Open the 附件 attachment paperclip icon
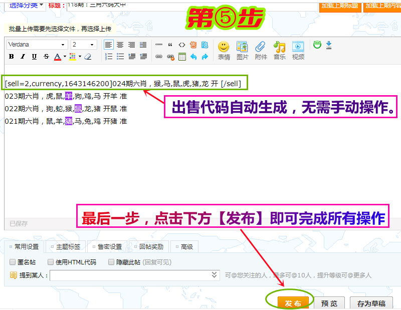Viewport: 401px width, 310px height. [261, 50]
